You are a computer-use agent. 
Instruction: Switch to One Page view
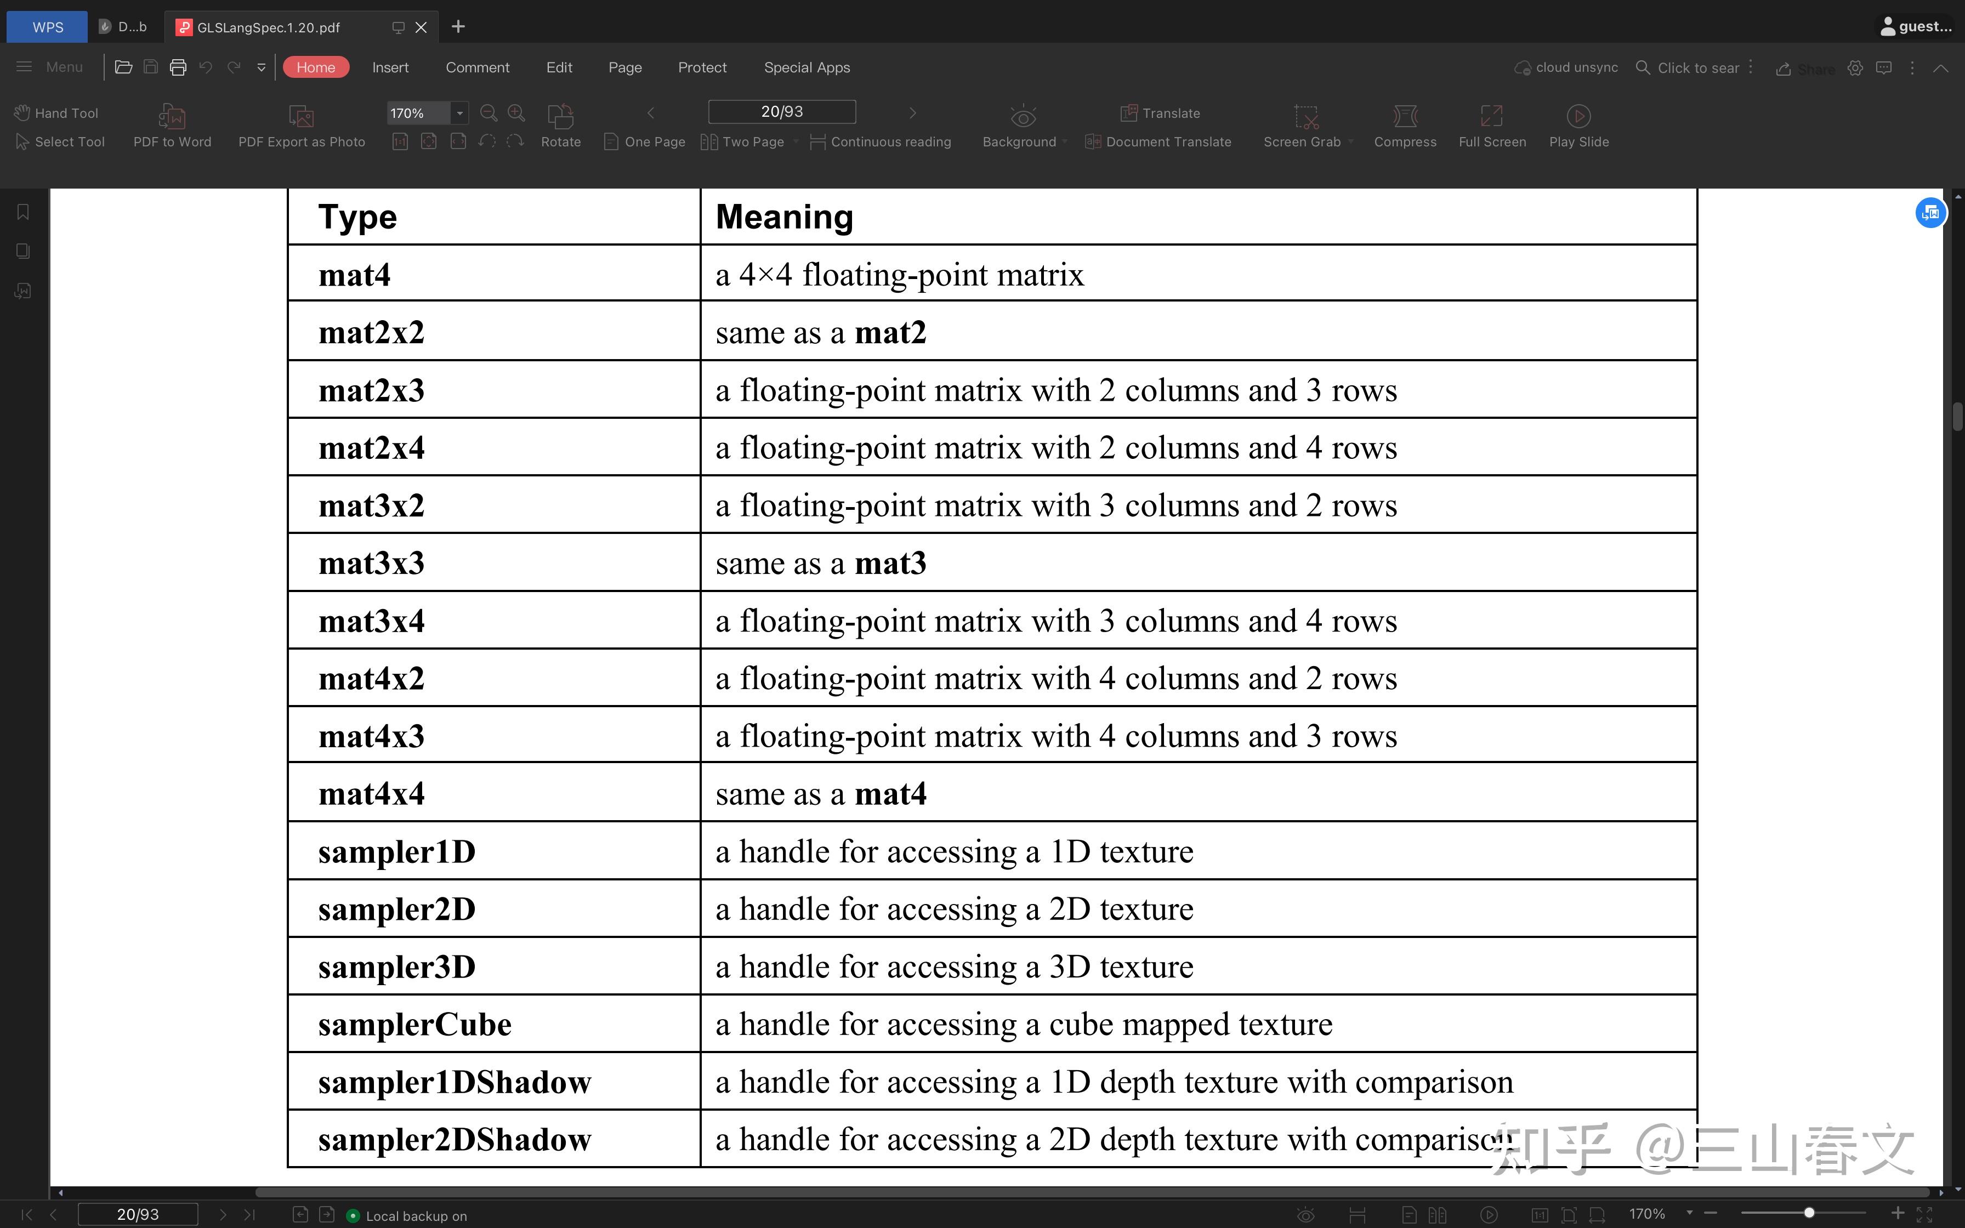point(645,141)
